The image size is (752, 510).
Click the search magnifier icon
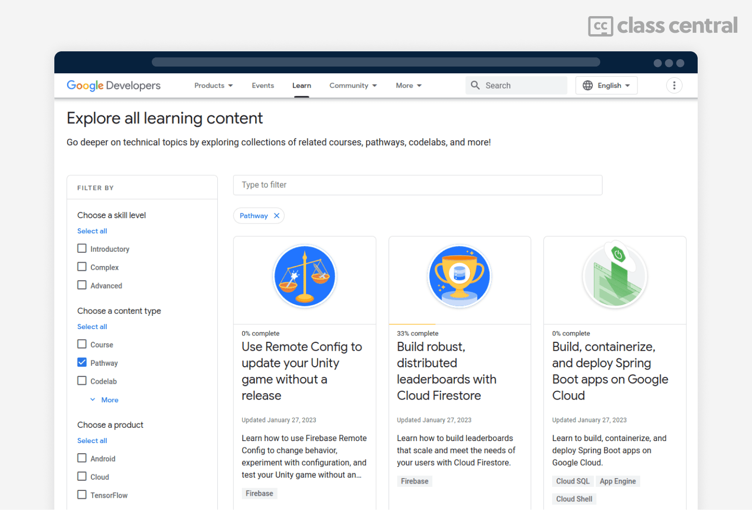click(x=475, y=85)
